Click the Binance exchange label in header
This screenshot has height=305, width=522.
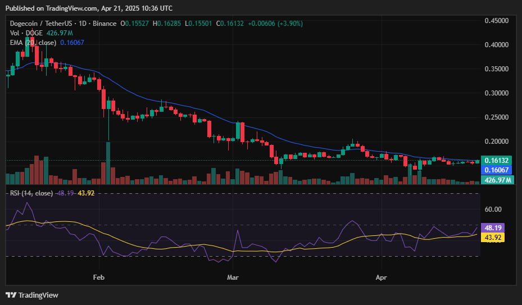pos(105,24)
